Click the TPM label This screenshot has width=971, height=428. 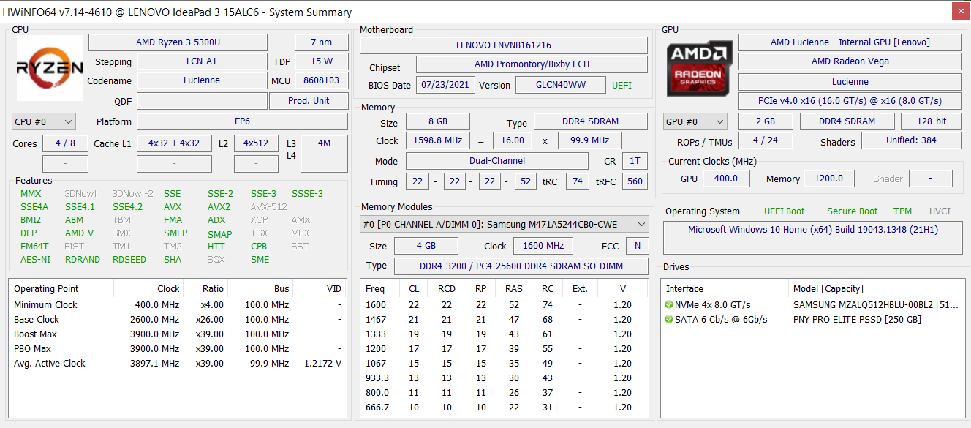click(903, 211)
